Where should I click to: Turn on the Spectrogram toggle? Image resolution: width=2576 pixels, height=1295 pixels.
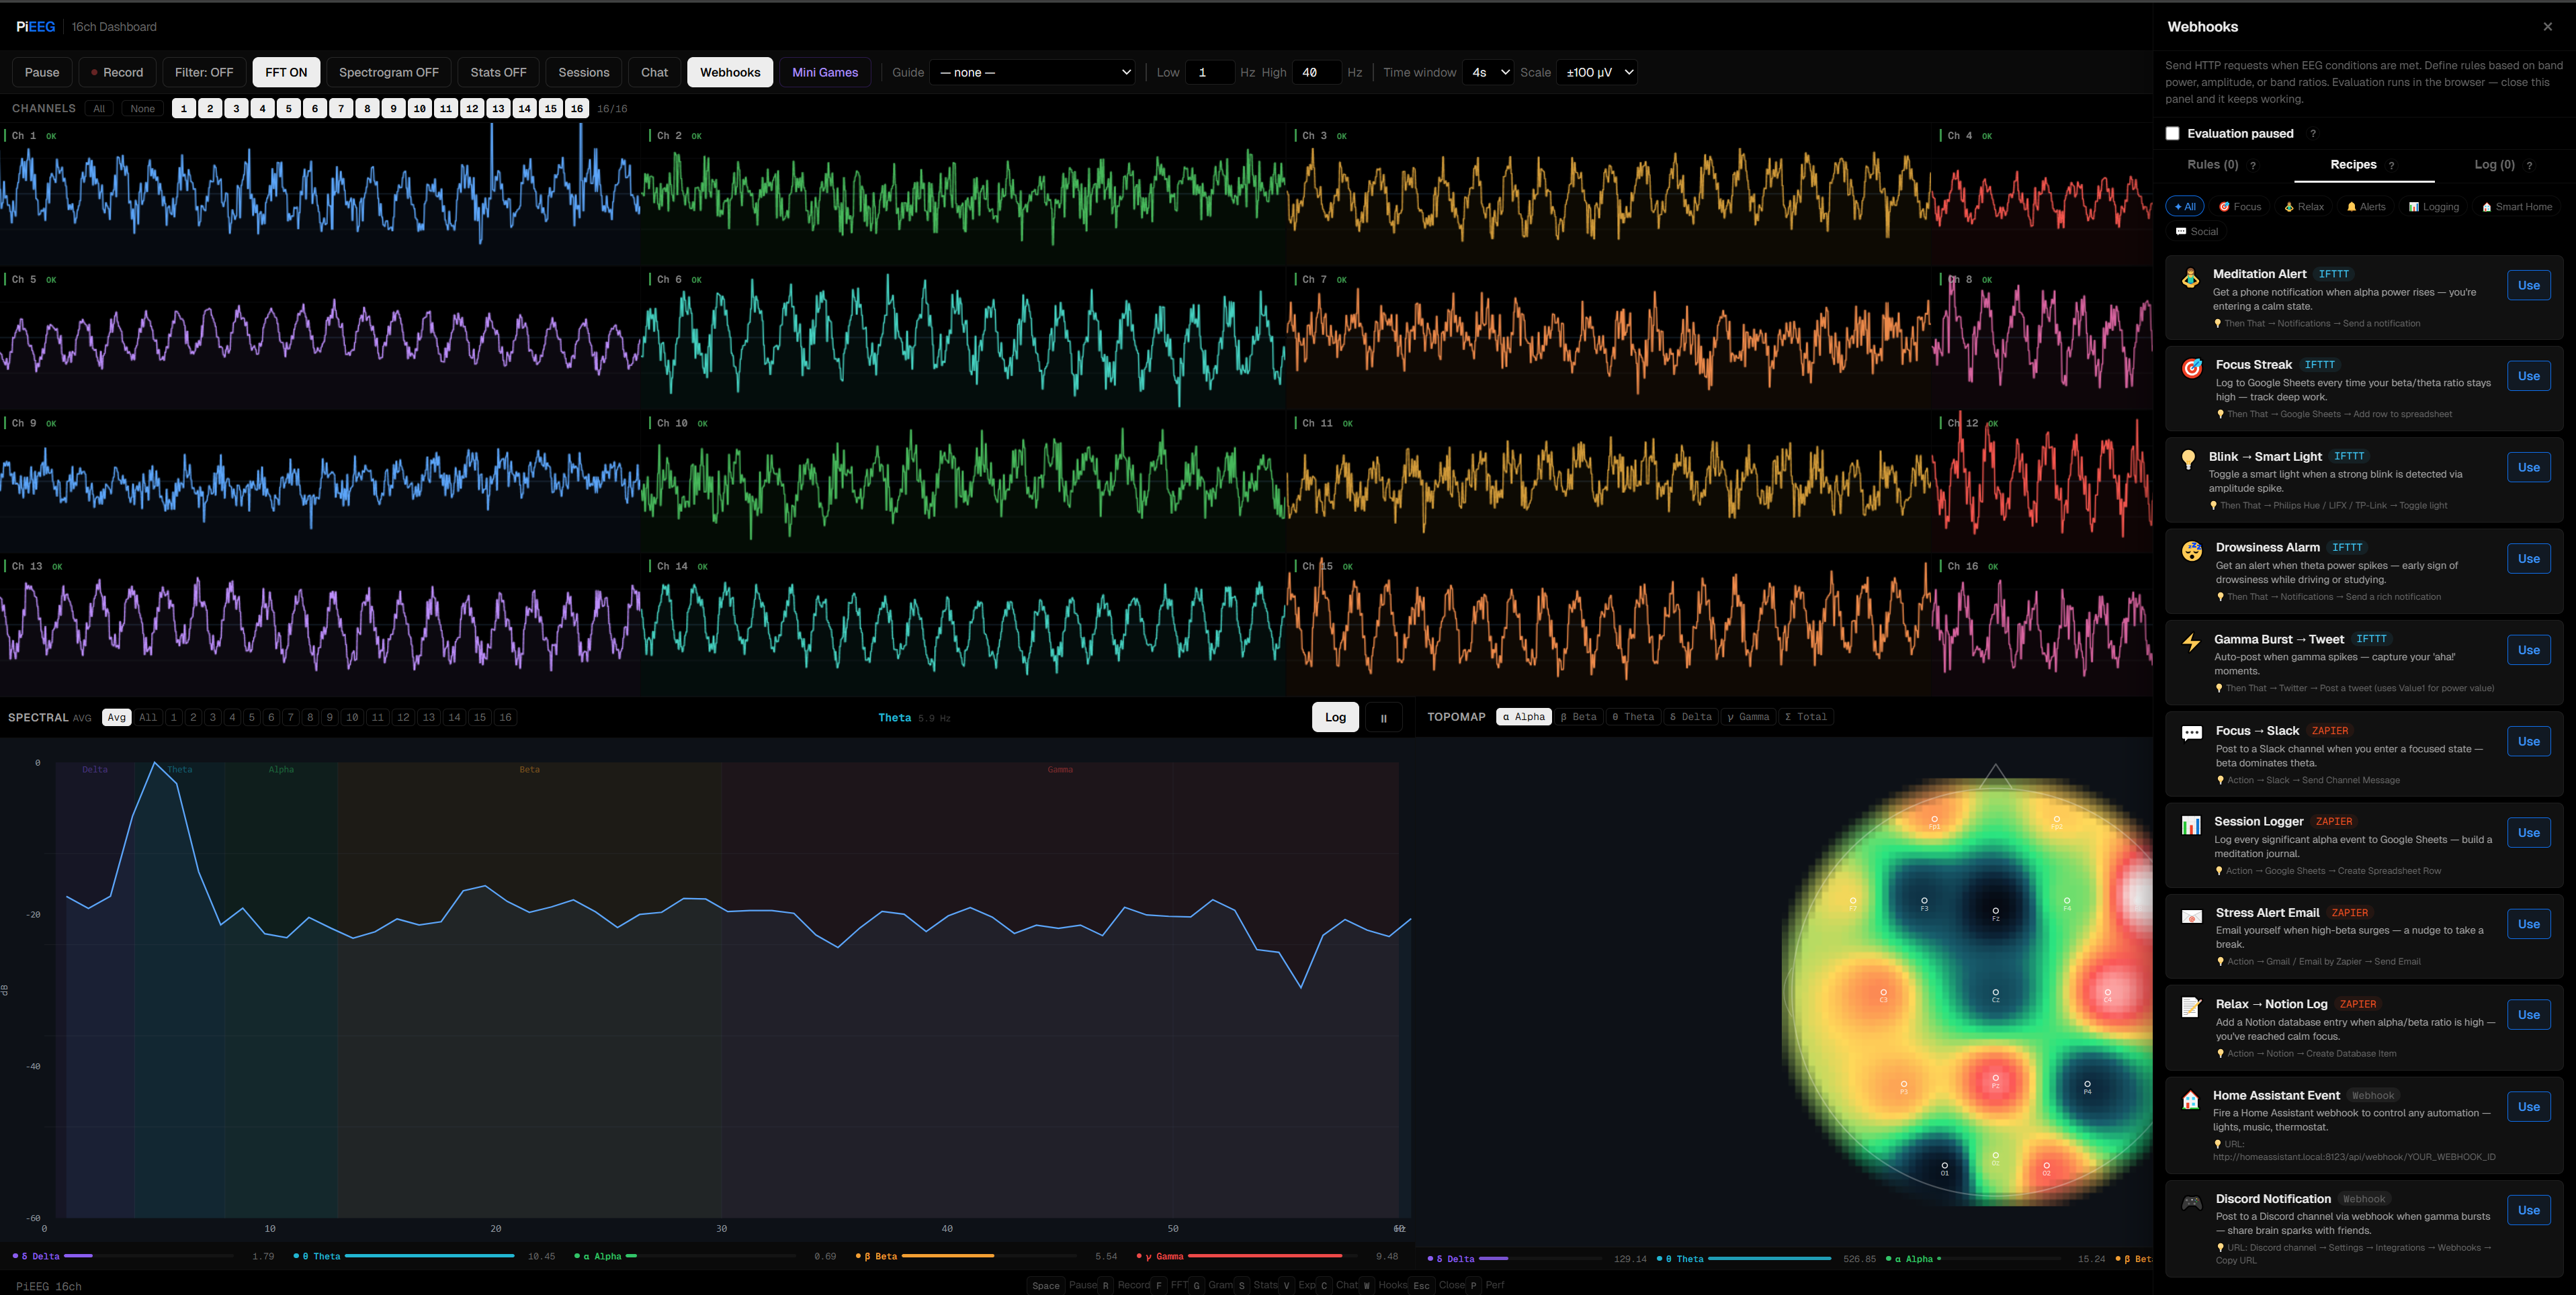coord(388,71)
